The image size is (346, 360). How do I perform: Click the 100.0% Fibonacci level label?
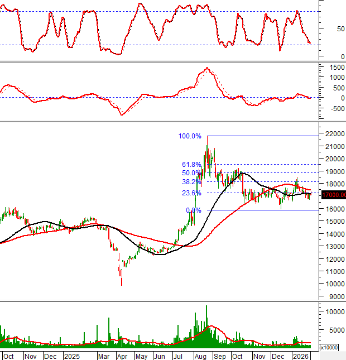(189, 136)
